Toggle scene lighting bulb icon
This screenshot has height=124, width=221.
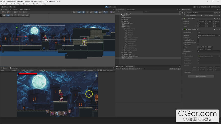pyautogui.click(x=83, y=12)
